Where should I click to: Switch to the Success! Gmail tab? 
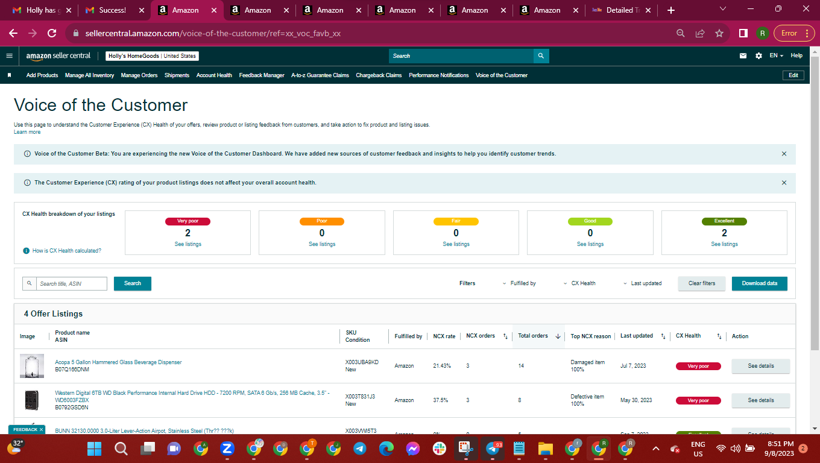click(x=113, y=10)
